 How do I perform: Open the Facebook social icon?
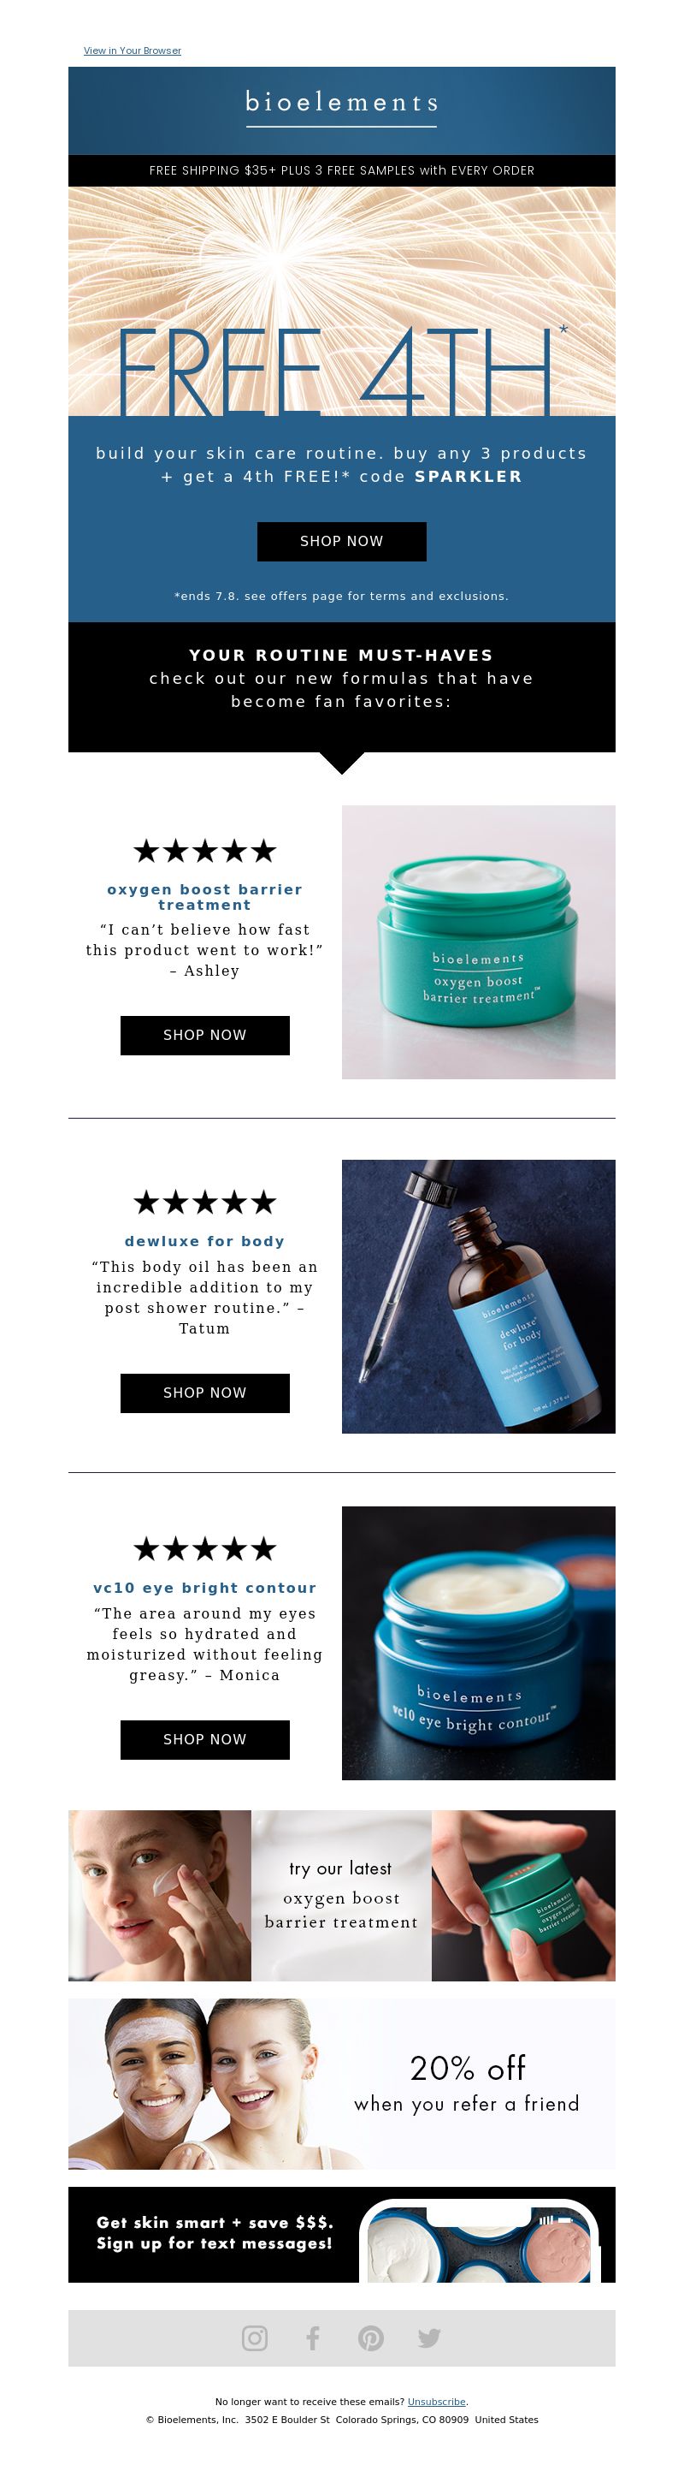(x=312, y=2337)
